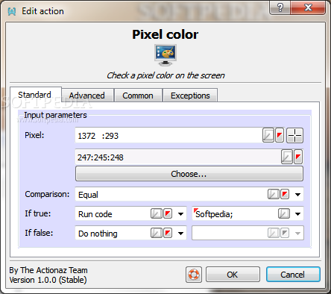Open editor icon in If true Run code field

(157, 213)
